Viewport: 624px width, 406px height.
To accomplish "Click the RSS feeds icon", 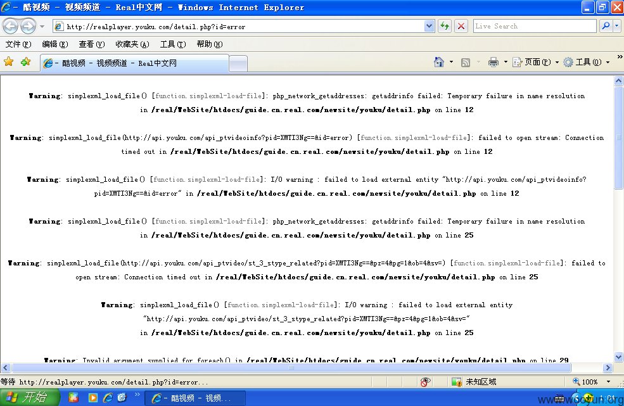I will pos(466,63).
